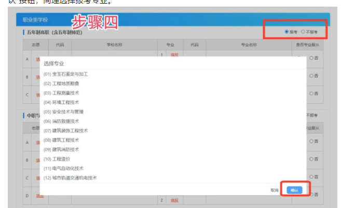Select major (06) 消防救援技术
Viewport: 341px width, 208px height.
[61, 121]
